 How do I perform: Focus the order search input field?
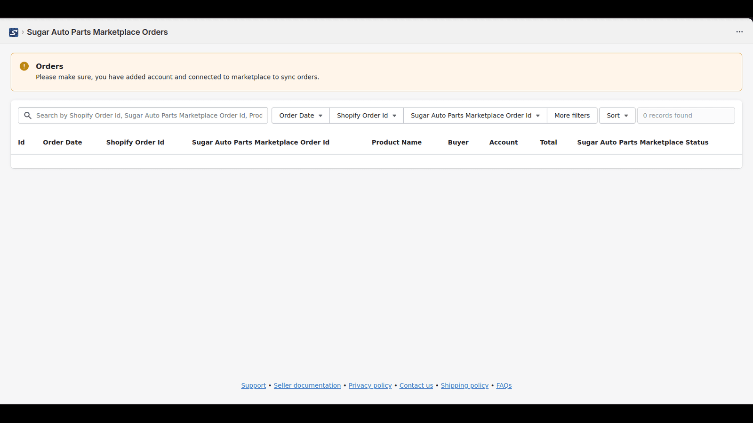click(143, 116)
